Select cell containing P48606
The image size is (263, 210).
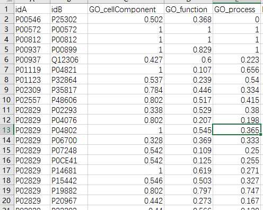[x=69, y=100]
